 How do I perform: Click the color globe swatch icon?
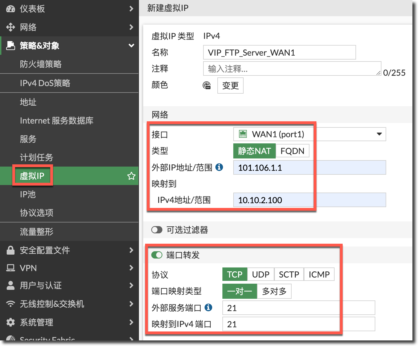pos(207,86)
